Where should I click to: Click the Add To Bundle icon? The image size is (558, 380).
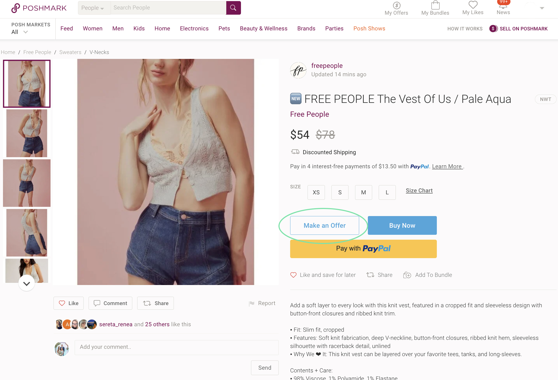[x=407, y=275]
